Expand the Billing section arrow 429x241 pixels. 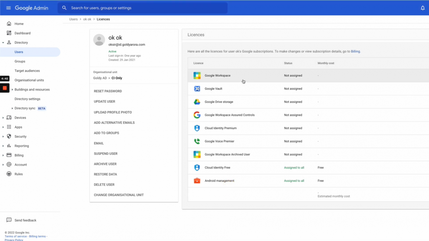[x=3, y=155]
